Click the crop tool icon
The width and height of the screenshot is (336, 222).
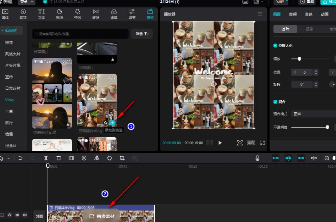click(x=122, y=158)
